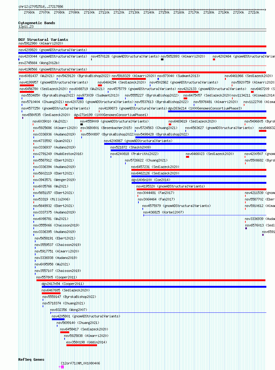Click the nsv6475057 (Sedlazeck2020) red marker
Image resolution: width=275 pixels, height=370 pixels.
pos(185,98)
